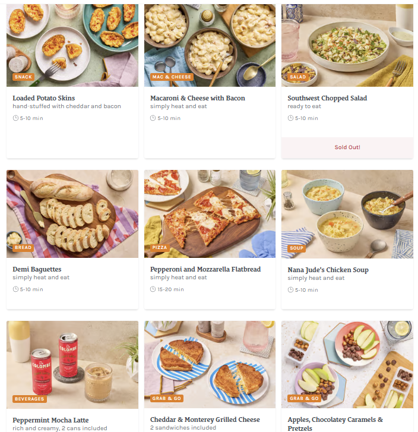Open the Demi Baguettes product photo
The image size is (418, 432).
tap(72, 214)
